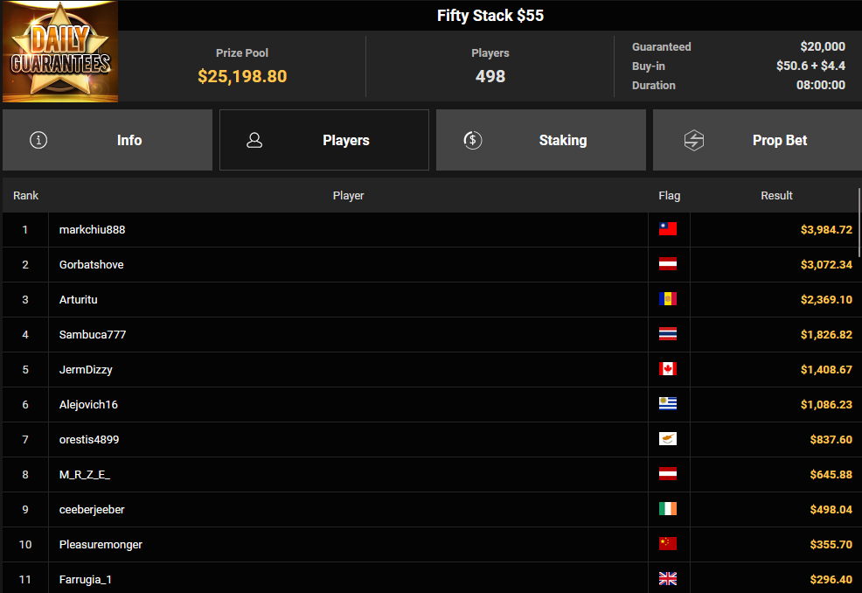862x593 pixels.
Task: Sort by the Rank column header
Action: (26, 196)
